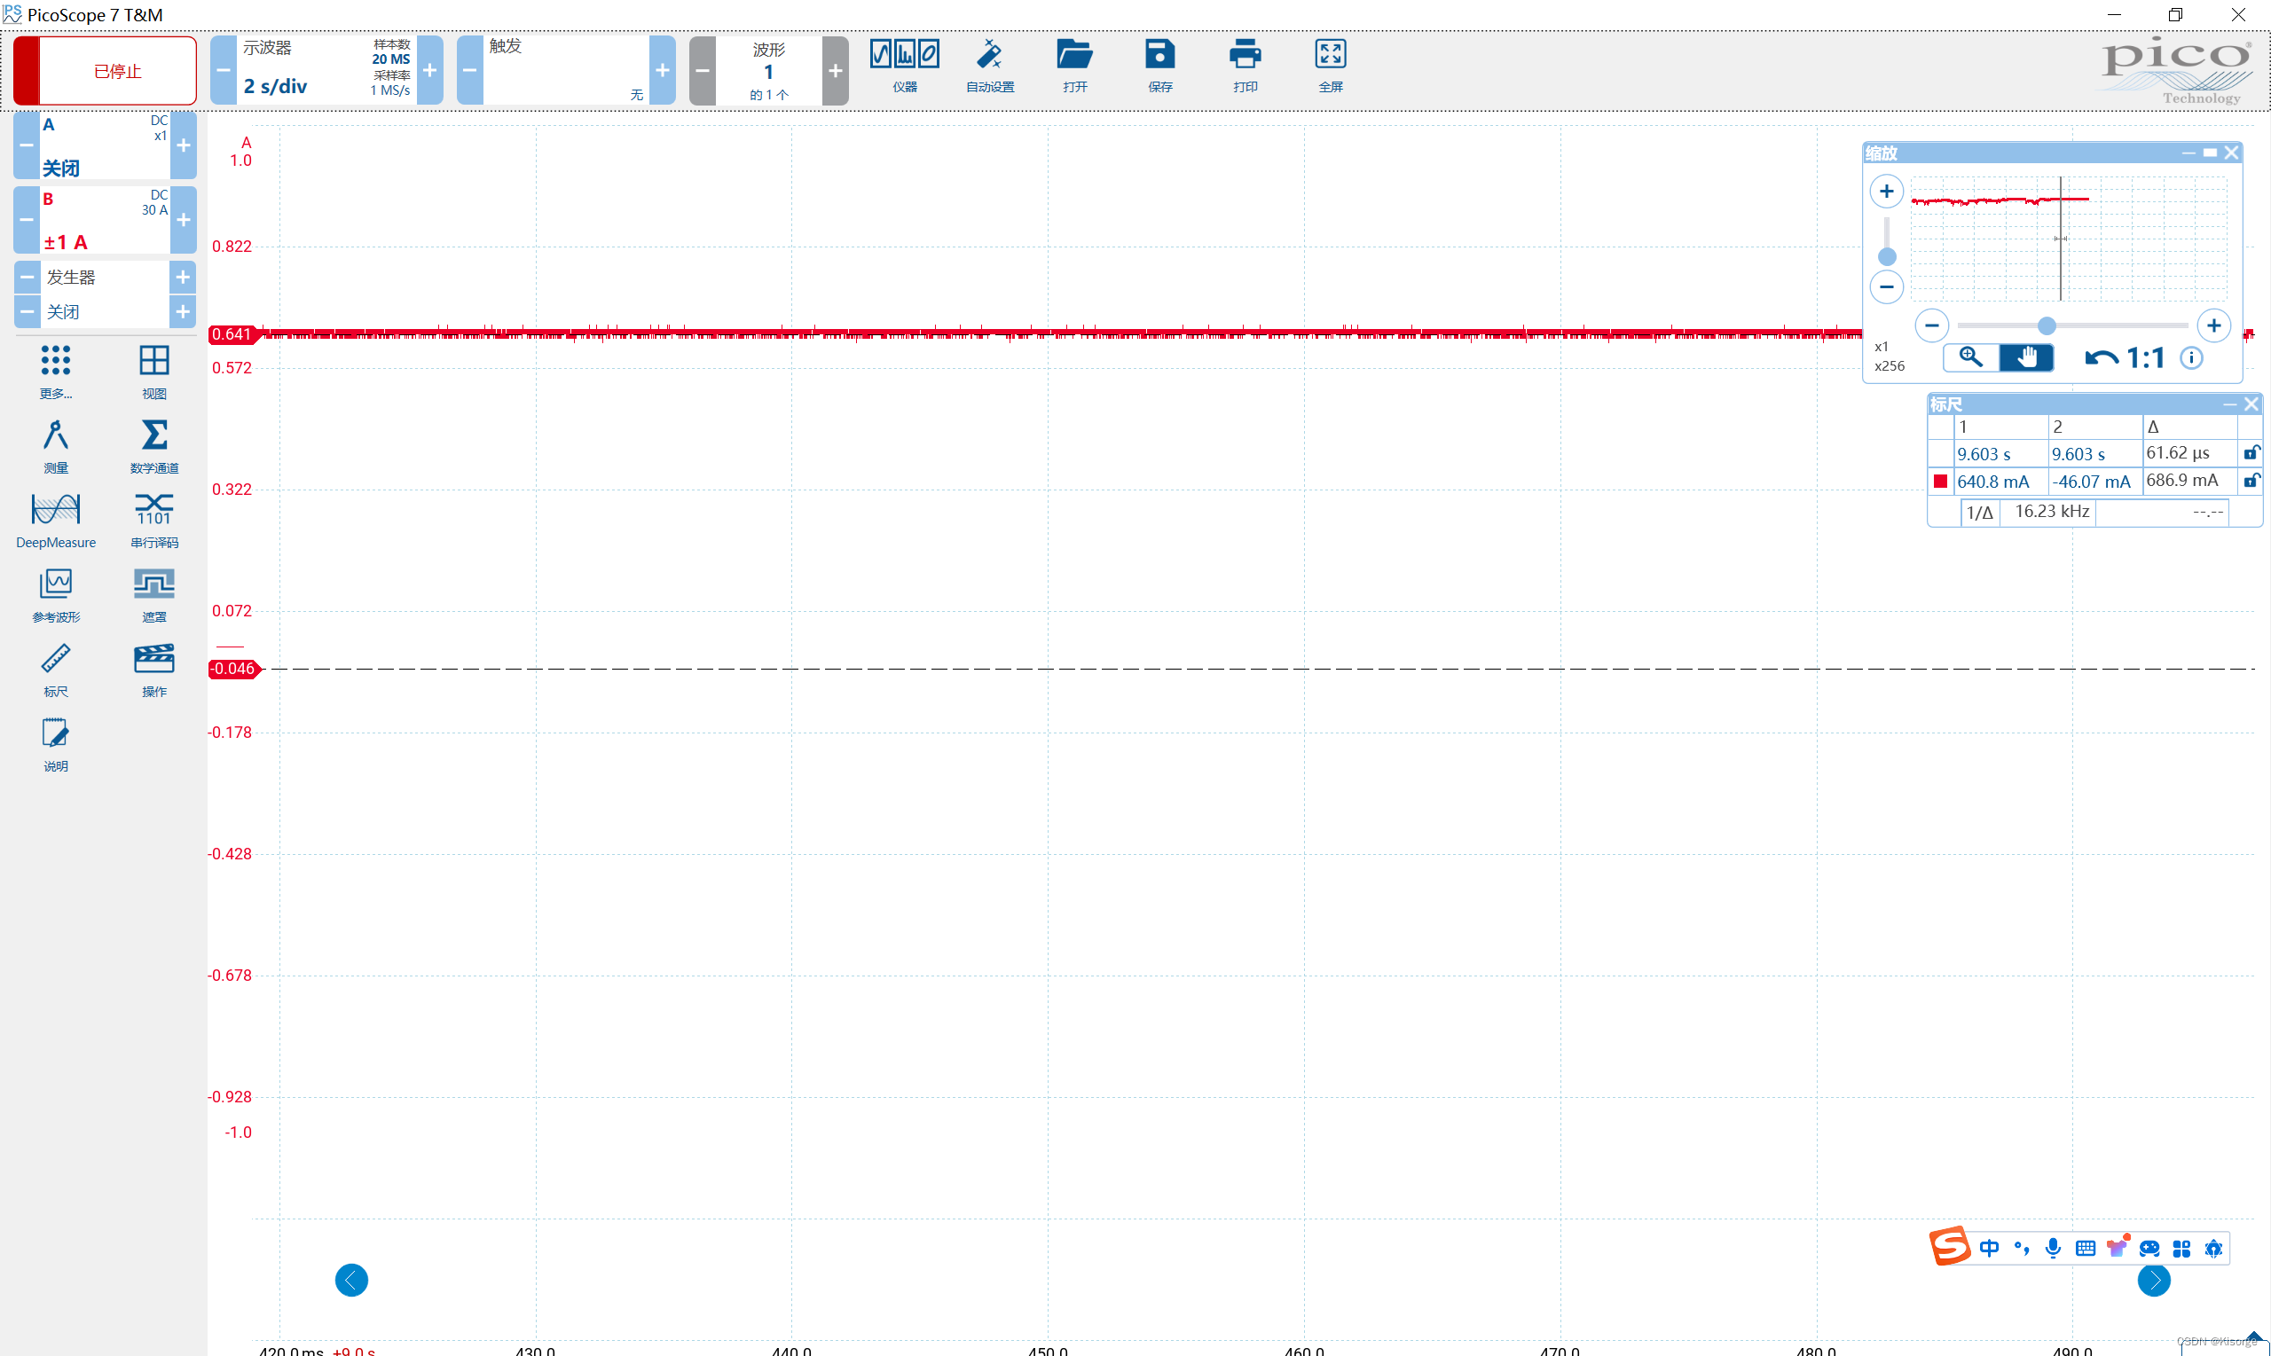Click the zoom overview waveform thumbnail

2068,239
